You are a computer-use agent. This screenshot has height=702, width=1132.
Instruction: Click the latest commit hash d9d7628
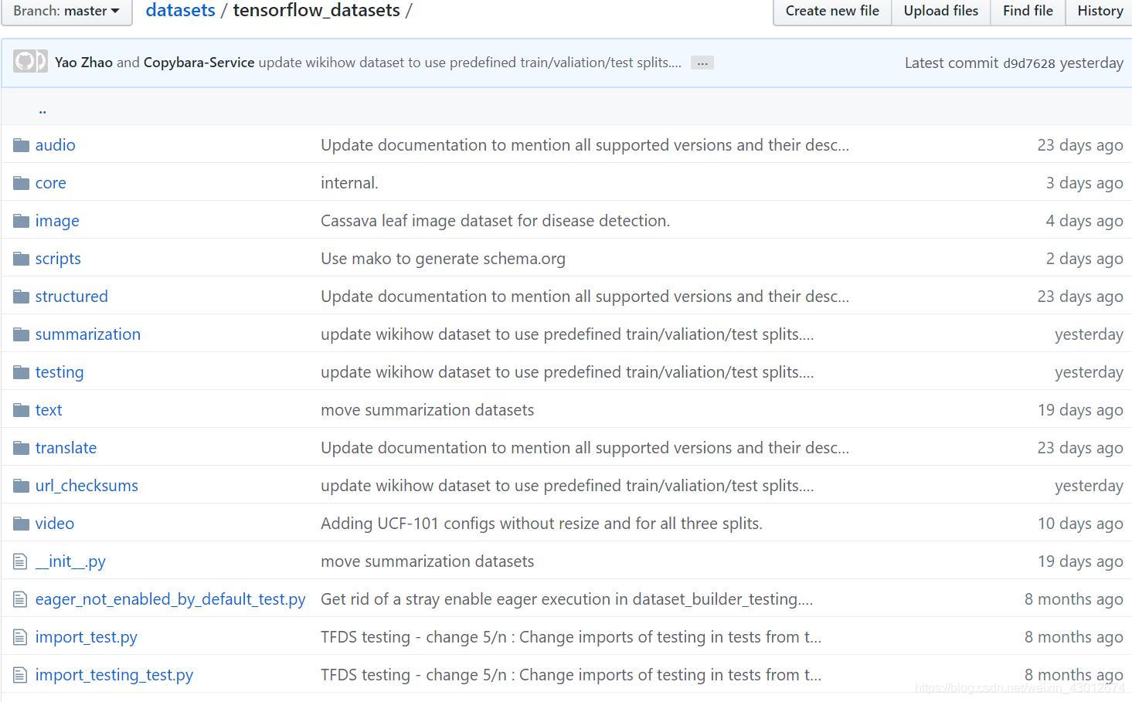pyautogui.click(x=1028, y=63)
